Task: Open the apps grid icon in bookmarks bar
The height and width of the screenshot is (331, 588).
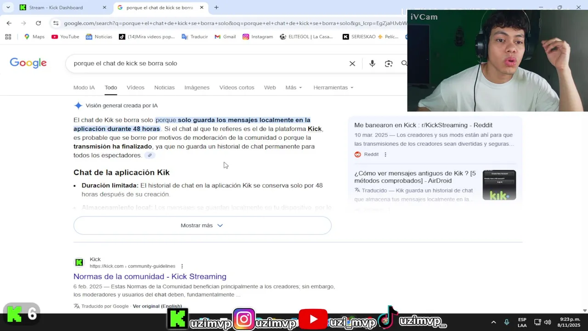Action: coord(8,37)
